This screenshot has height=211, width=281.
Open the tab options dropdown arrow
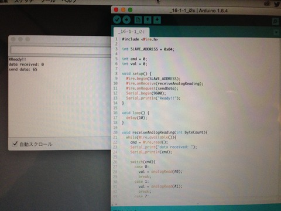pyautogui.click(x=276, y=32)
